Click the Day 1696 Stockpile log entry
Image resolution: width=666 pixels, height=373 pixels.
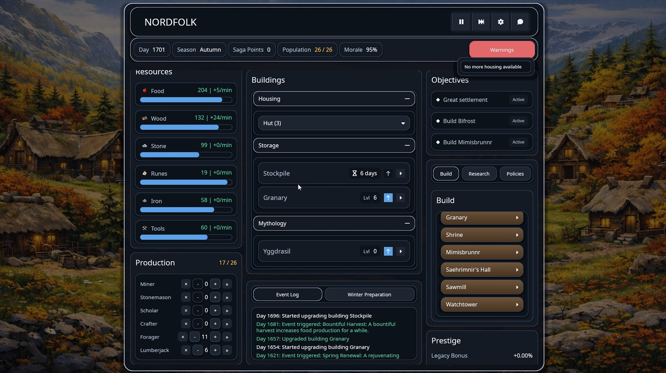pos(314,316)
